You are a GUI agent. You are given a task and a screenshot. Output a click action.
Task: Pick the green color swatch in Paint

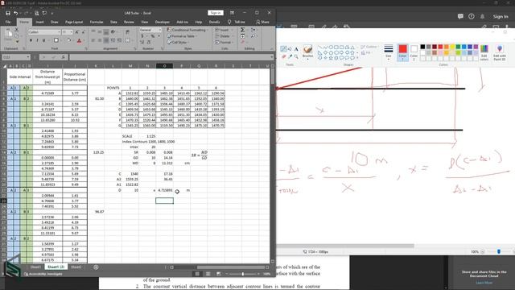tap(458, 47)
